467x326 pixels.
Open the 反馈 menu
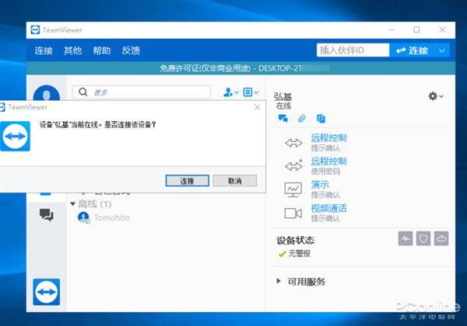[131, 50]
